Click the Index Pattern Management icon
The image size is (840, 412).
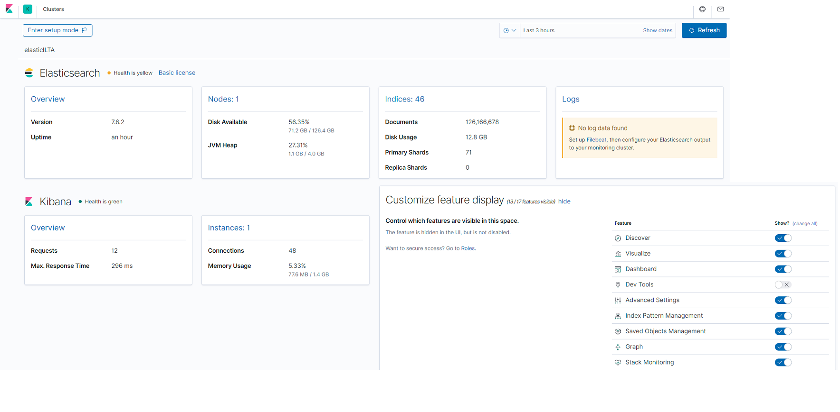tap(618, 316)
